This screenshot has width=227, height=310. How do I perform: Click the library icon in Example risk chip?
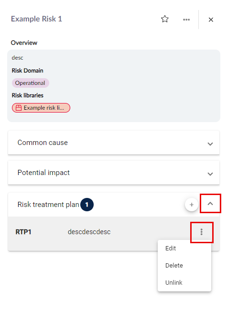pos(19,108)
